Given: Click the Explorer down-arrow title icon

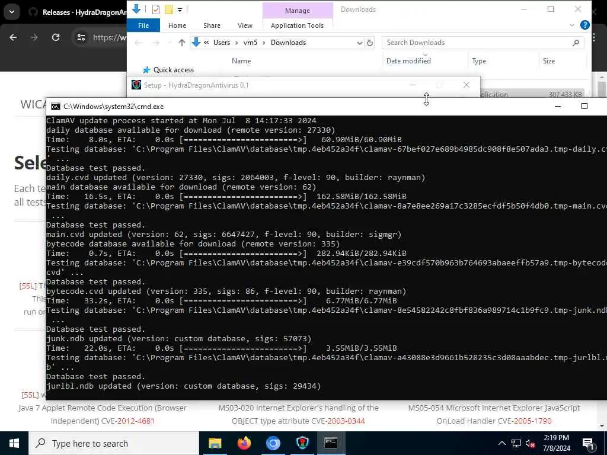Looking at the screenshot, I should (x=136, y=9).
